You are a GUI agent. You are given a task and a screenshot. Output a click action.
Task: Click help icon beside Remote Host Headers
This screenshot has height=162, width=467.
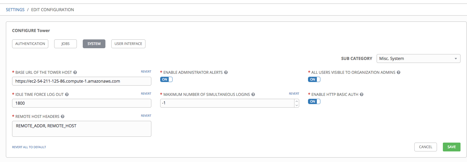pos(63,116)
